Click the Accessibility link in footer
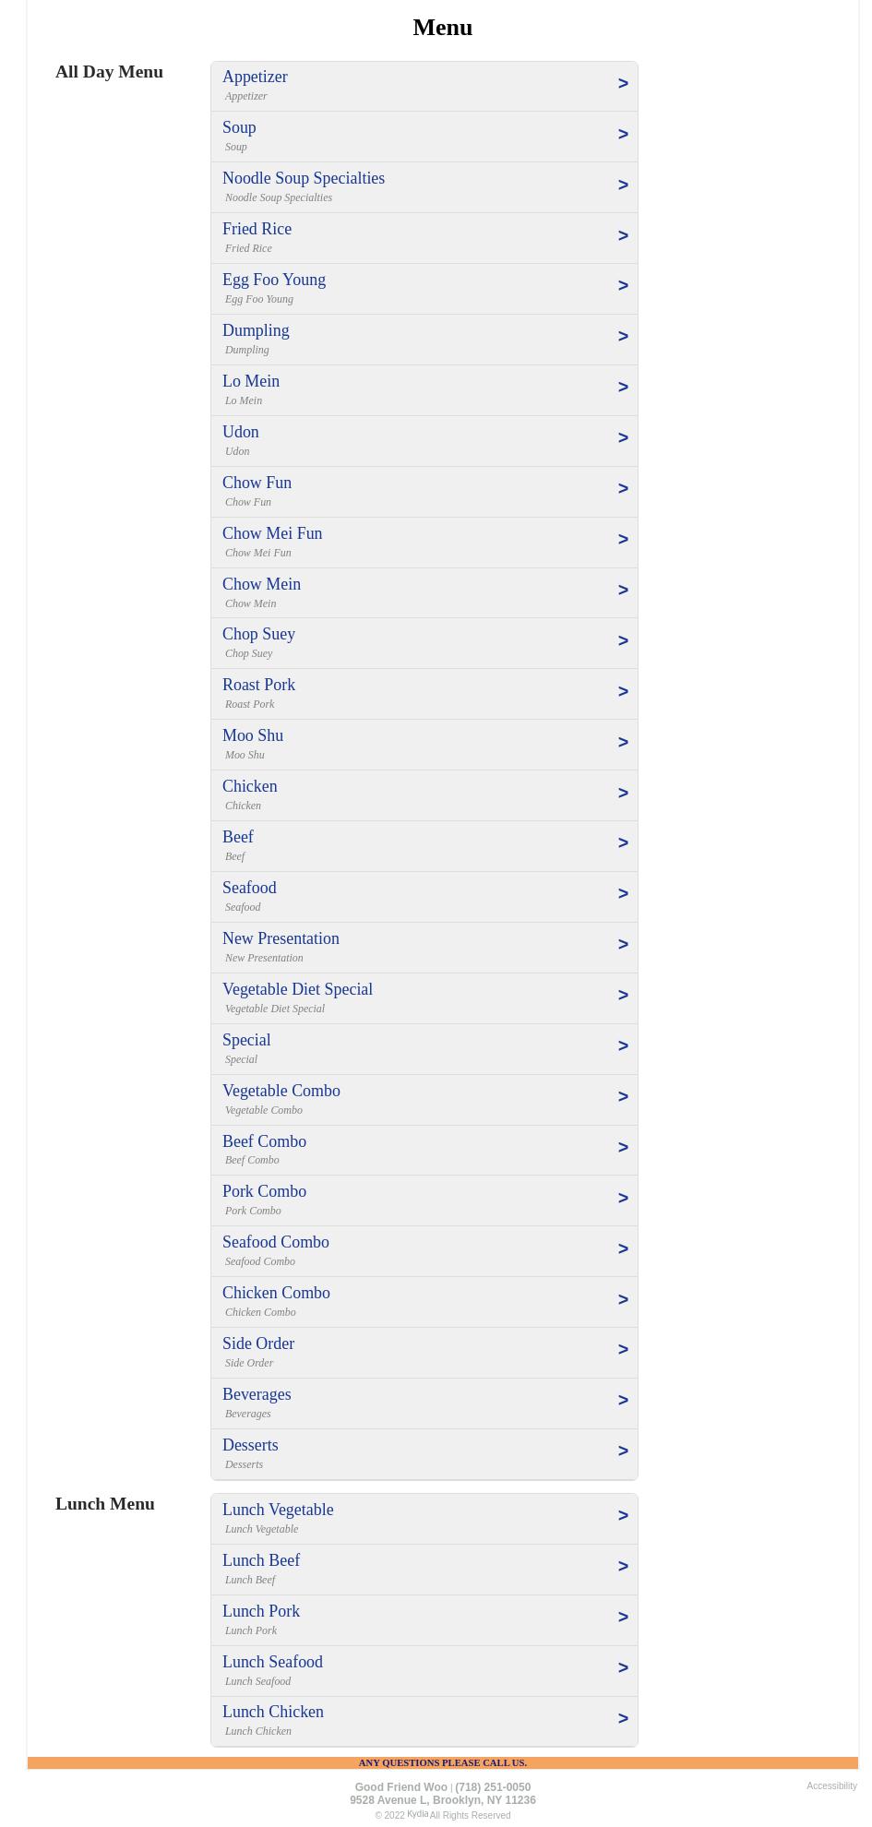 click(831, 1786)
